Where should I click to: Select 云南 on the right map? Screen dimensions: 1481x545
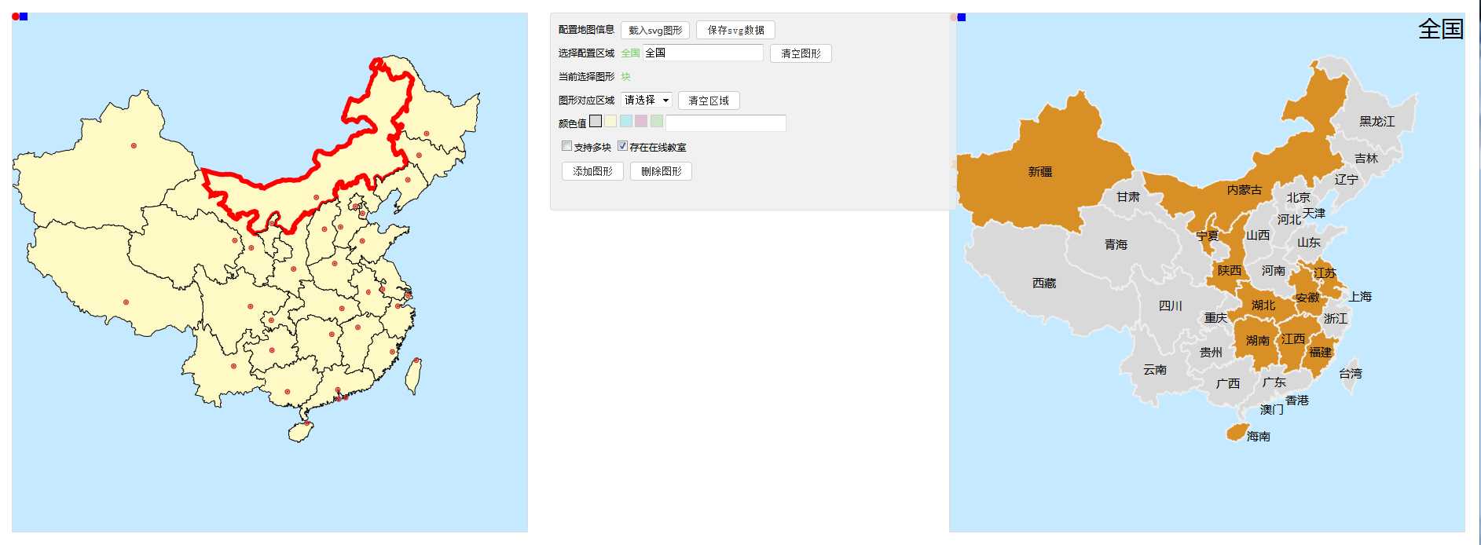[1154, 369]
